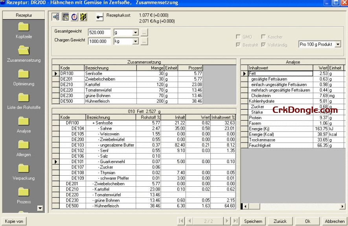The width and height of the screenshot is (348, 226).
Task: Open the Chargen Gewicht unit dropdown
Action: (136, 41)
